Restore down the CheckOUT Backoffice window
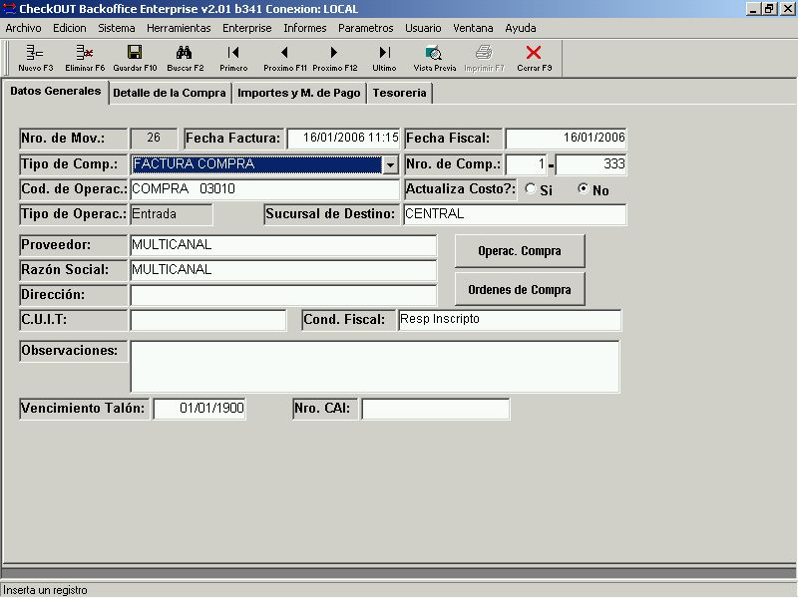 pos(769,9)
